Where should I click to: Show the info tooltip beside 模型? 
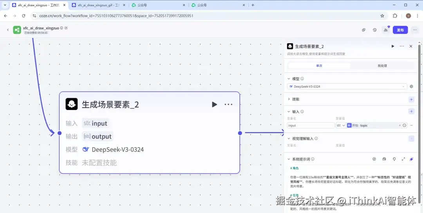pos(302,79)
